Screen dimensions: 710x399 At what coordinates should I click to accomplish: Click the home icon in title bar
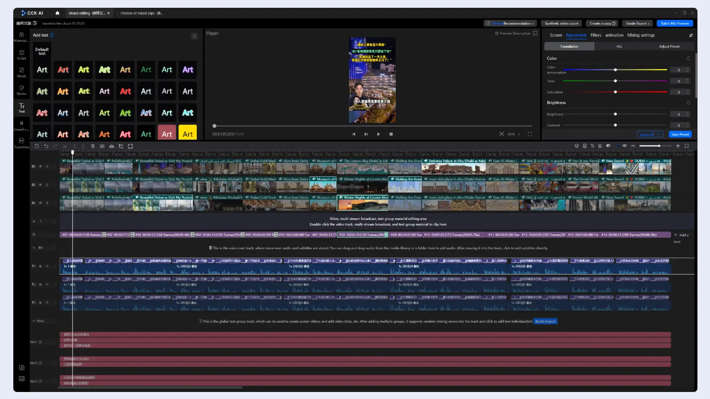[x=57, y=13]
